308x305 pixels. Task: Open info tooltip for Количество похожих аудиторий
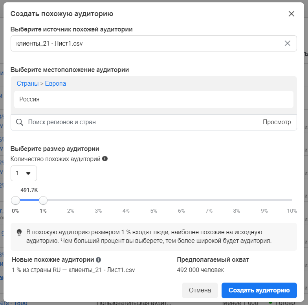click(105, 159)
